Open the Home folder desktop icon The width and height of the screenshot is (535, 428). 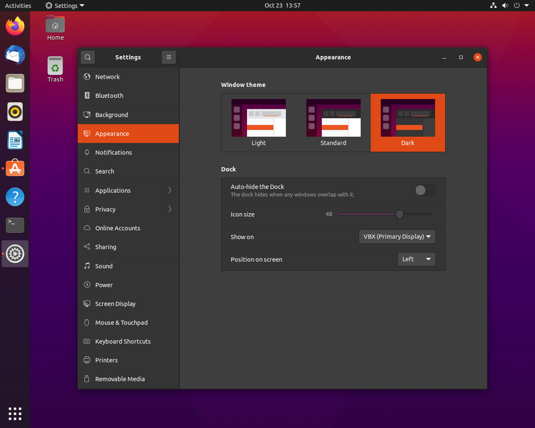pyautogui.click(x=55, y=28)
